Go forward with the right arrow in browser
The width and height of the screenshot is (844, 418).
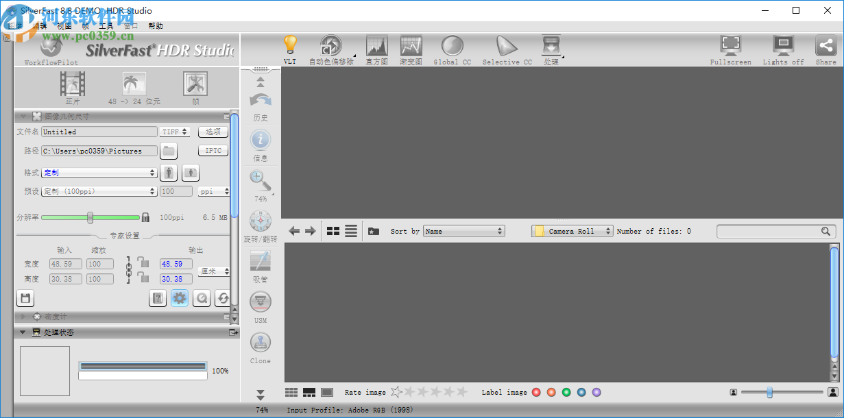click(x=310, y=232)
